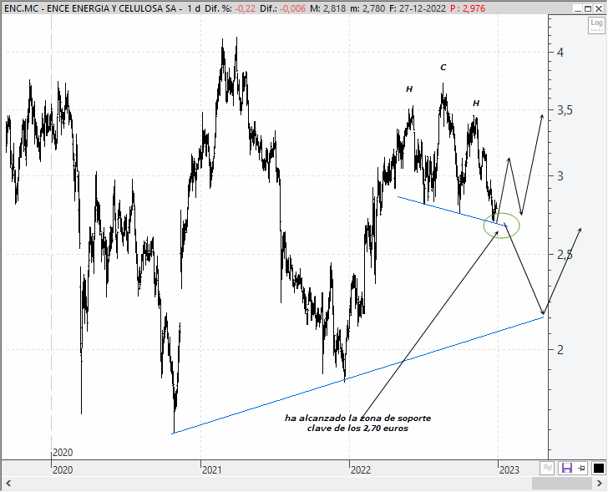Click the price label 3,5 on axis
The image size is (608, 492).
pyautogui.click(x=565, y=110)
